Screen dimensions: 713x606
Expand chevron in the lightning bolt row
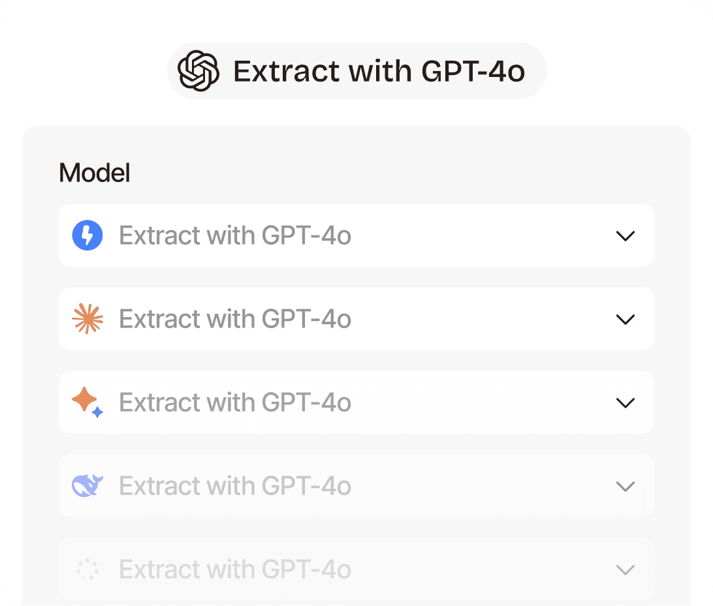(x=626, y=235)
